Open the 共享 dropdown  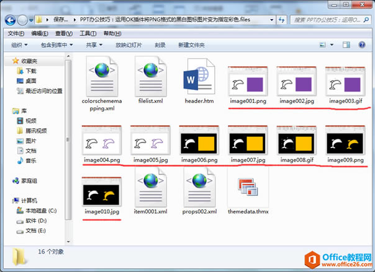tap(94, 45)
